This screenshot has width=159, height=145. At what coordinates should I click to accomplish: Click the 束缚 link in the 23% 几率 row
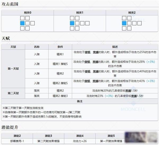134,96
